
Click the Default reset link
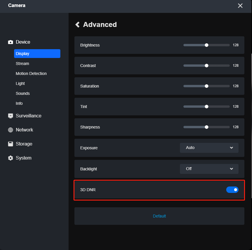159,216
